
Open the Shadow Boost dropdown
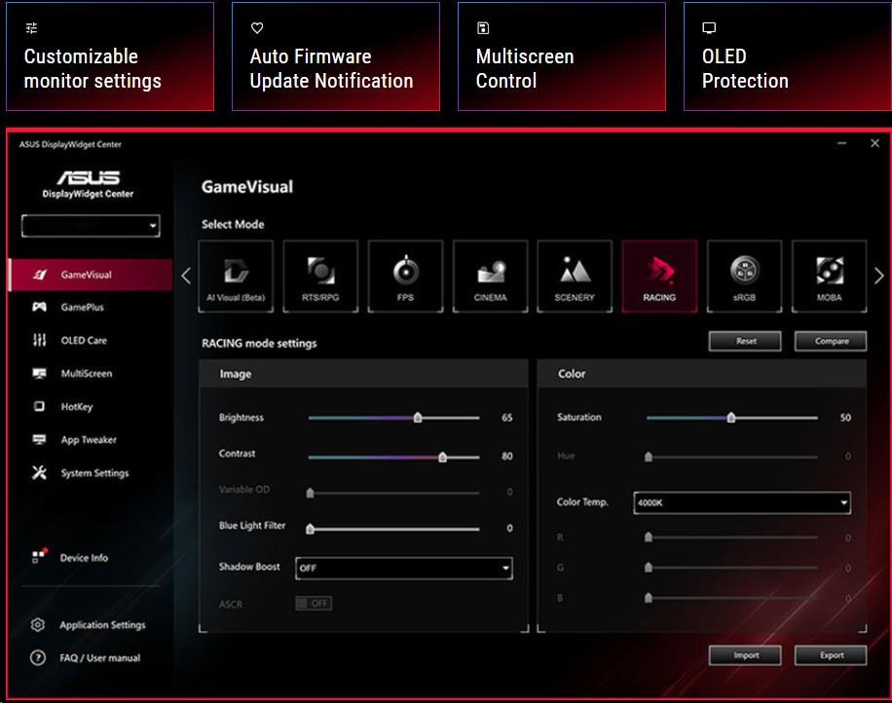point(403,568)
